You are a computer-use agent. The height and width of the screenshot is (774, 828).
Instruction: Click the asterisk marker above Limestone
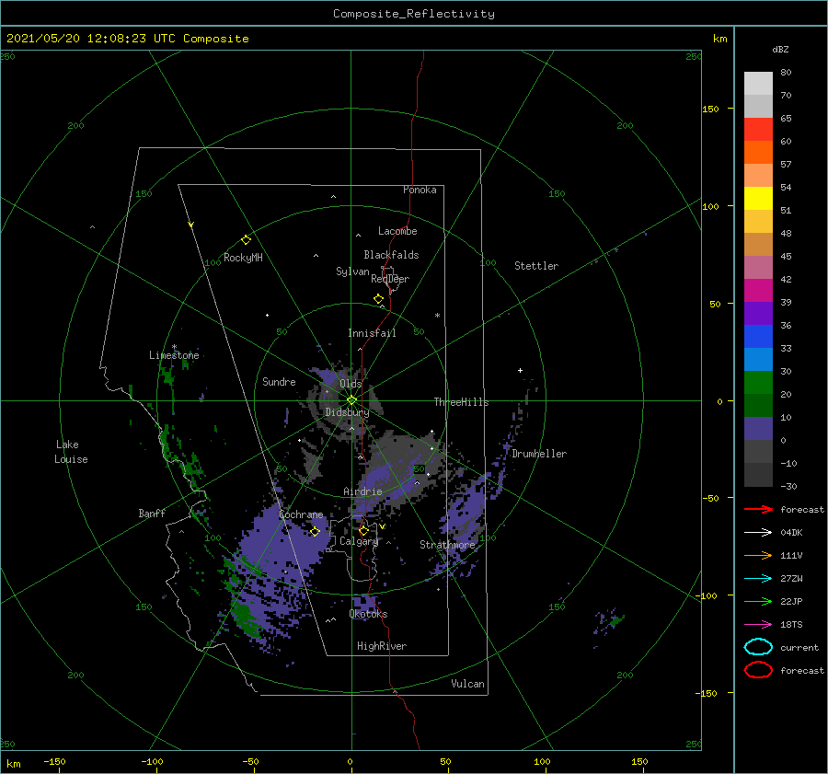(174, 347)
